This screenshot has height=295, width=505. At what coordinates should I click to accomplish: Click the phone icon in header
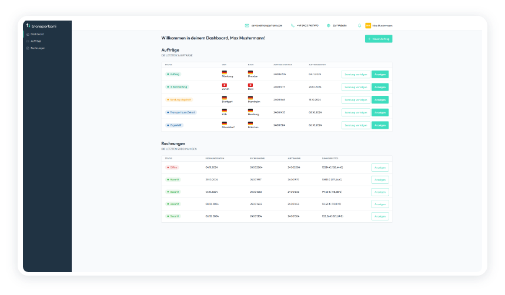(292, 25)
